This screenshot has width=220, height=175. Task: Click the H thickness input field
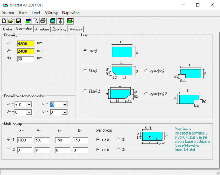(26, 59)
